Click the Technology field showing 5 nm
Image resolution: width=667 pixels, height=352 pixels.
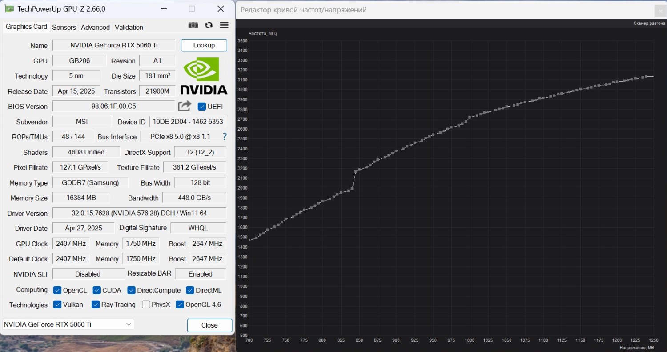pos(76,76)
